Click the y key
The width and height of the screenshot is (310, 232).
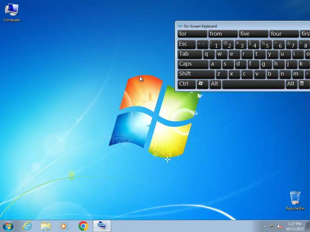tap(272, 55)
